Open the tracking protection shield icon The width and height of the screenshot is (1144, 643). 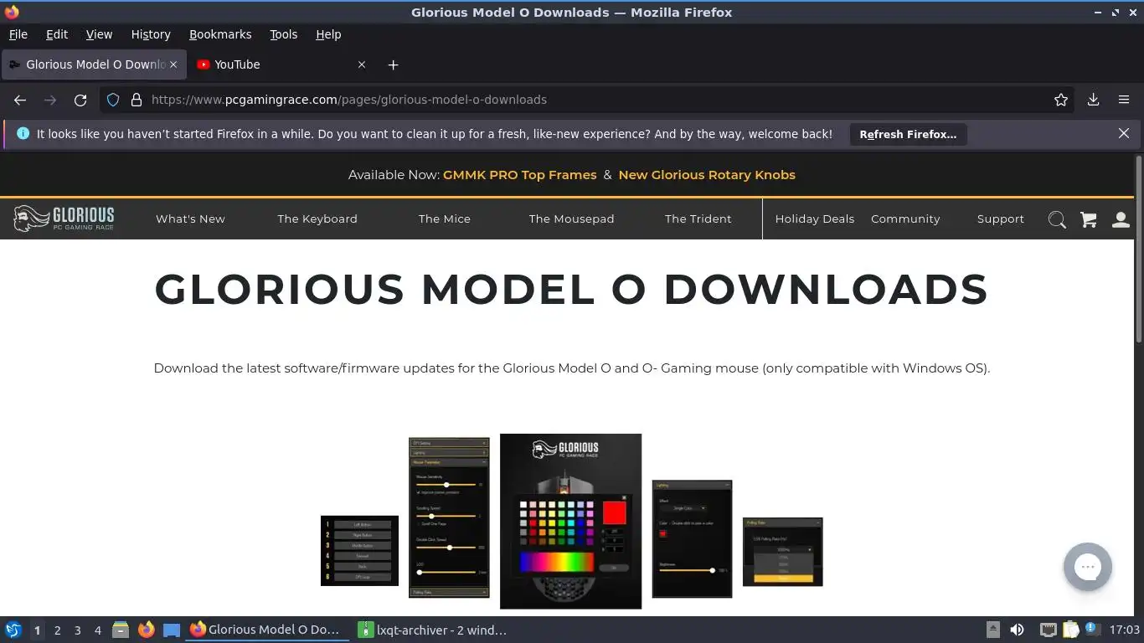tap(114, 100)
